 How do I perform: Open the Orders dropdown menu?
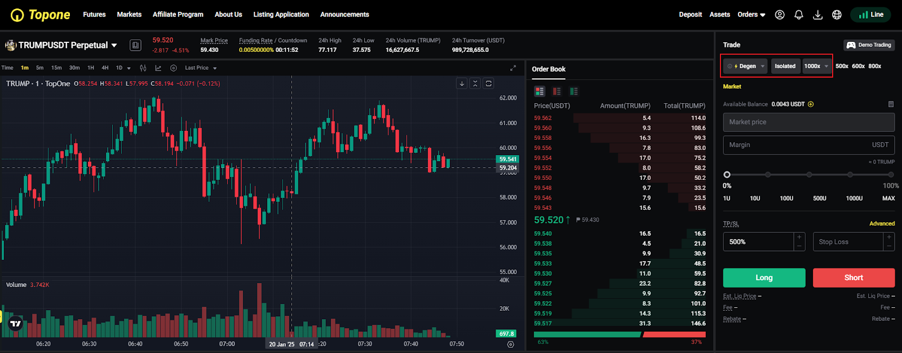tap(751, 15)
